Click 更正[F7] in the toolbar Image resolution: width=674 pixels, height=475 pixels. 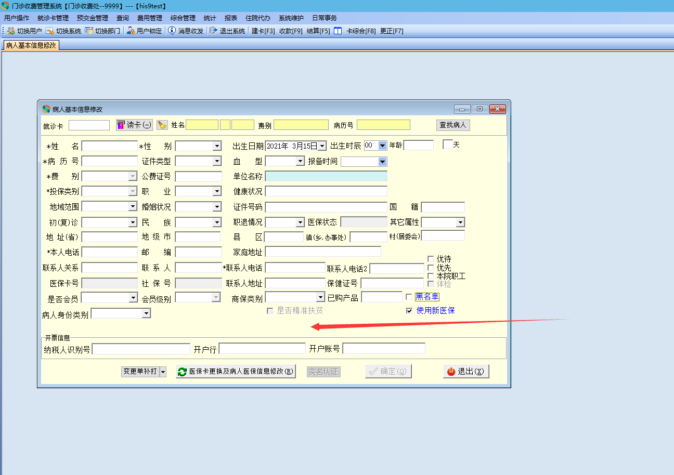click(x=392, y=31)
